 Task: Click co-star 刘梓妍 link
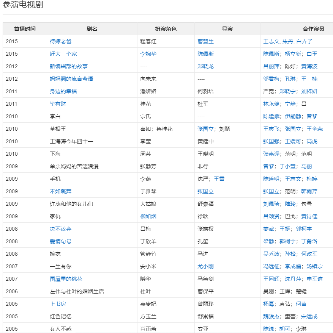[309, 92]
